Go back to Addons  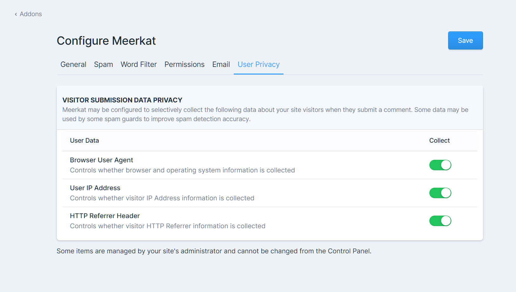28,14
